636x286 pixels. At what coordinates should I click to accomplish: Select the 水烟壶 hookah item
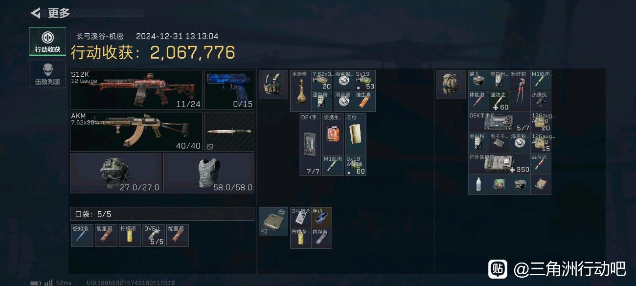pyautogui.click(x=300, y=91)
